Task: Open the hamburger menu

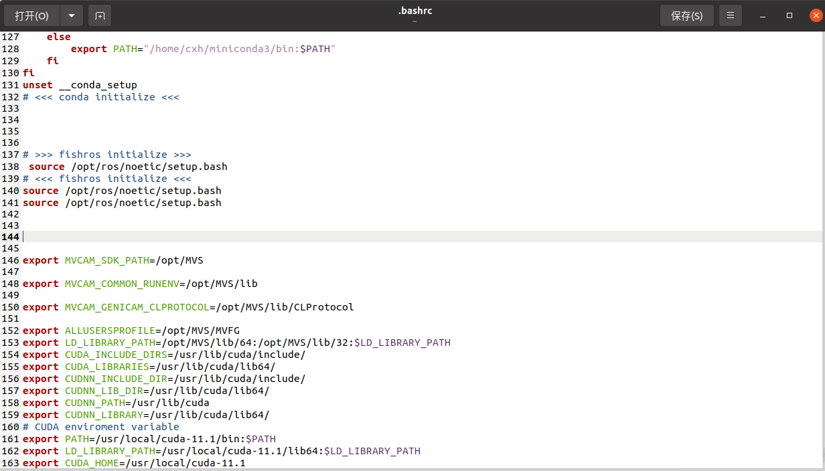Action: click(x=731, y=15)
